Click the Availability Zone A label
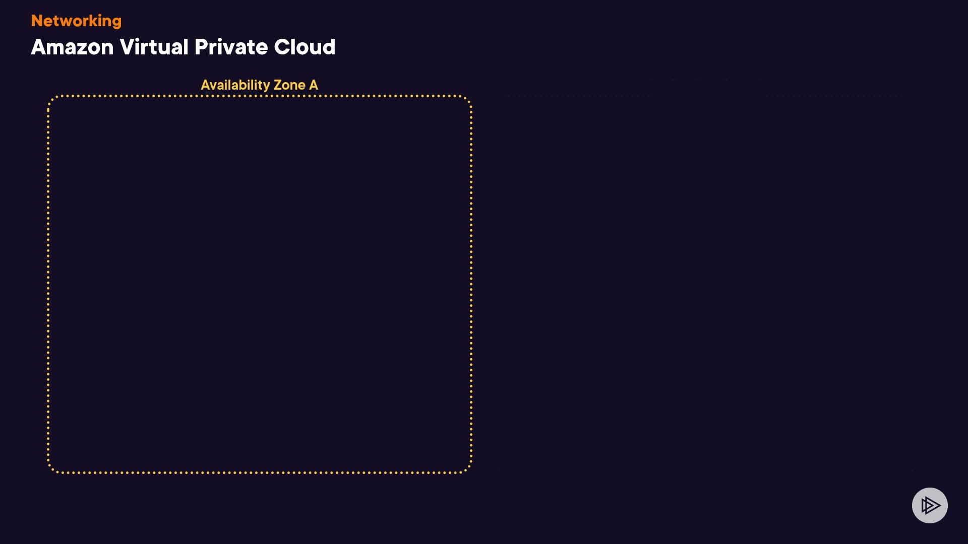968x544 pixels. click(x=259, y=85)
